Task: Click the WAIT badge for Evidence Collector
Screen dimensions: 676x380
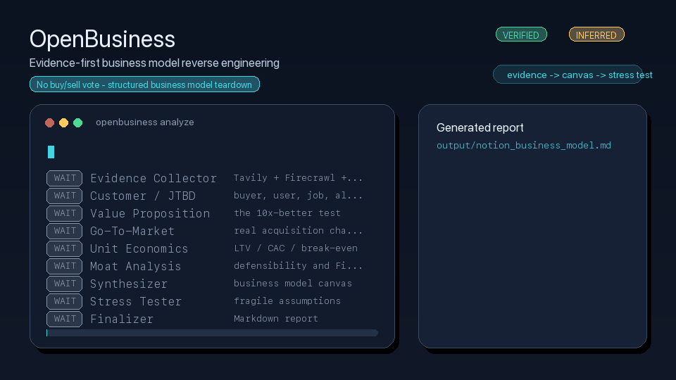Action: [65, 178]
